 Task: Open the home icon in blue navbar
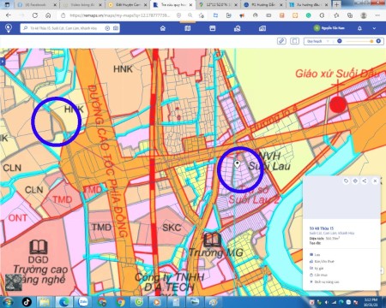tap(163, 28)
